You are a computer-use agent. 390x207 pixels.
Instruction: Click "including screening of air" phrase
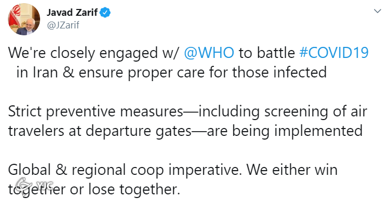coord(283,112)
